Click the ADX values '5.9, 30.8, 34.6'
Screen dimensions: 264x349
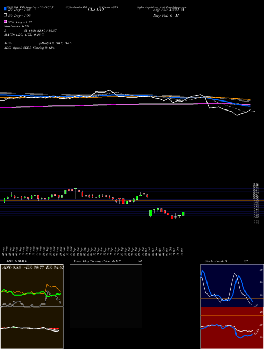(60, 43)
